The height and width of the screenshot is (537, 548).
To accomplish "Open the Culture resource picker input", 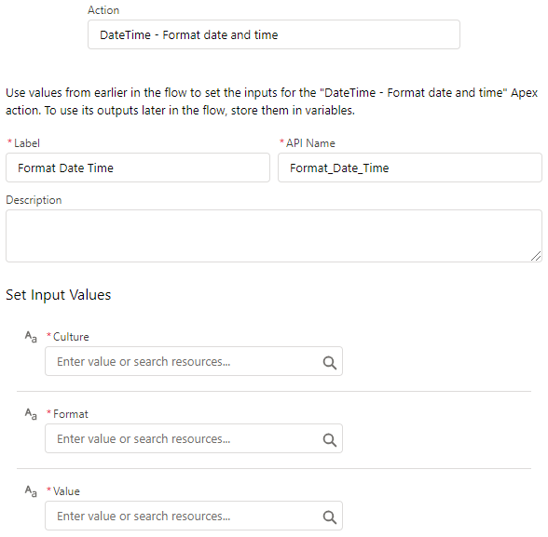I will pyautogui.click(x=194, y=361).
